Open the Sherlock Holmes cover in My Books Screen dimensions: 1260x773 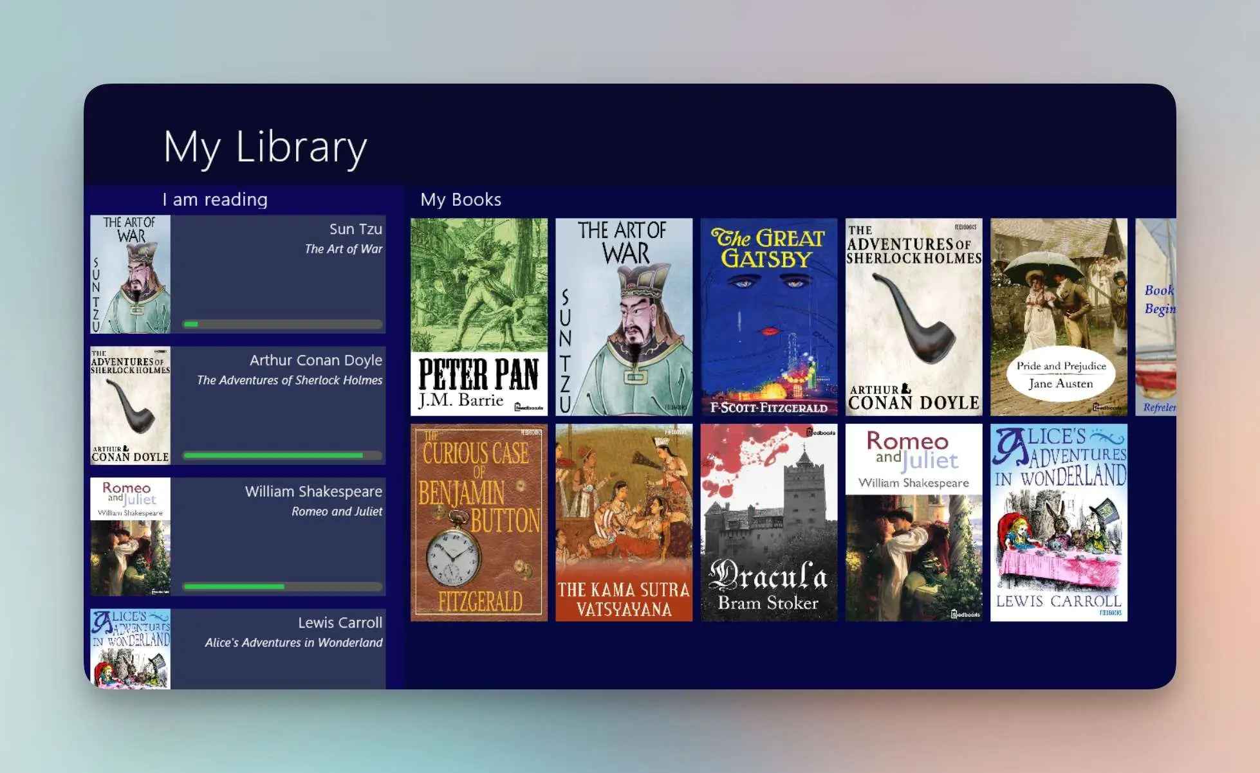913,316
